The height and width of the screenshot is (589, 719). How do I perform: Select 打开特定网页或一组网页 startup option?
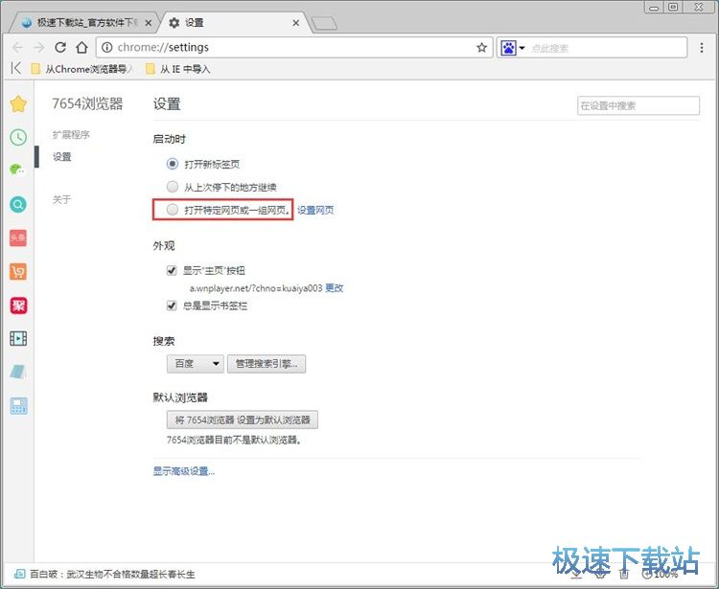point(173,210)
